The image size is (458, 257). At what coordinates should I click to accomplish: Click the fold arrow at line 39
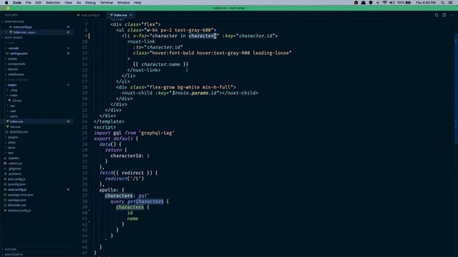pyautogui.click(x=89, y=209)
